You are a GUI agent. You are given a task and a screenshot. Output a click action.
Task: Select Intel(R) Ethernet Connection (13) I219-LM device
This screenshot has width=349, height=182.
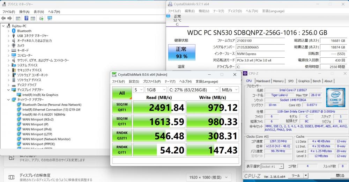51,109
